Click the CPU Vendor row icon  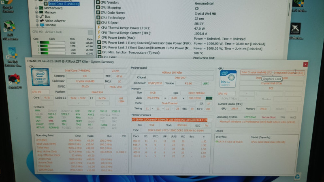click(98, 2)
